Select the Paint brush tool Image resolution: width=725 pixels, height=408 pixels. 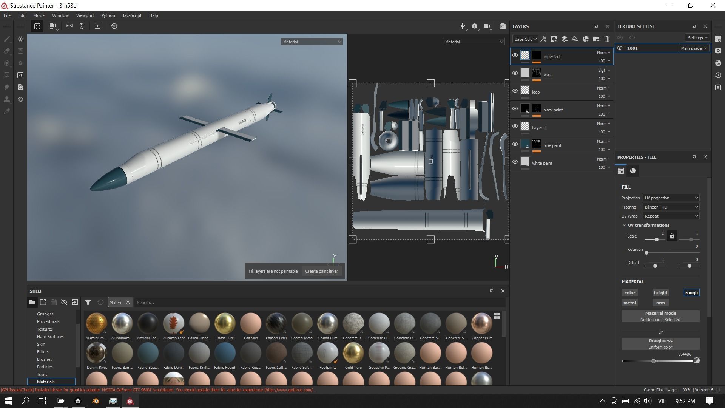(x=7, y=39)
